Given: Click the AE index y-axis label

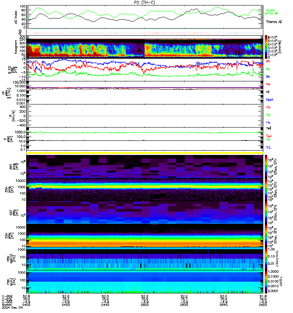Looking at the screenshot, I should [x=16, y=17].
